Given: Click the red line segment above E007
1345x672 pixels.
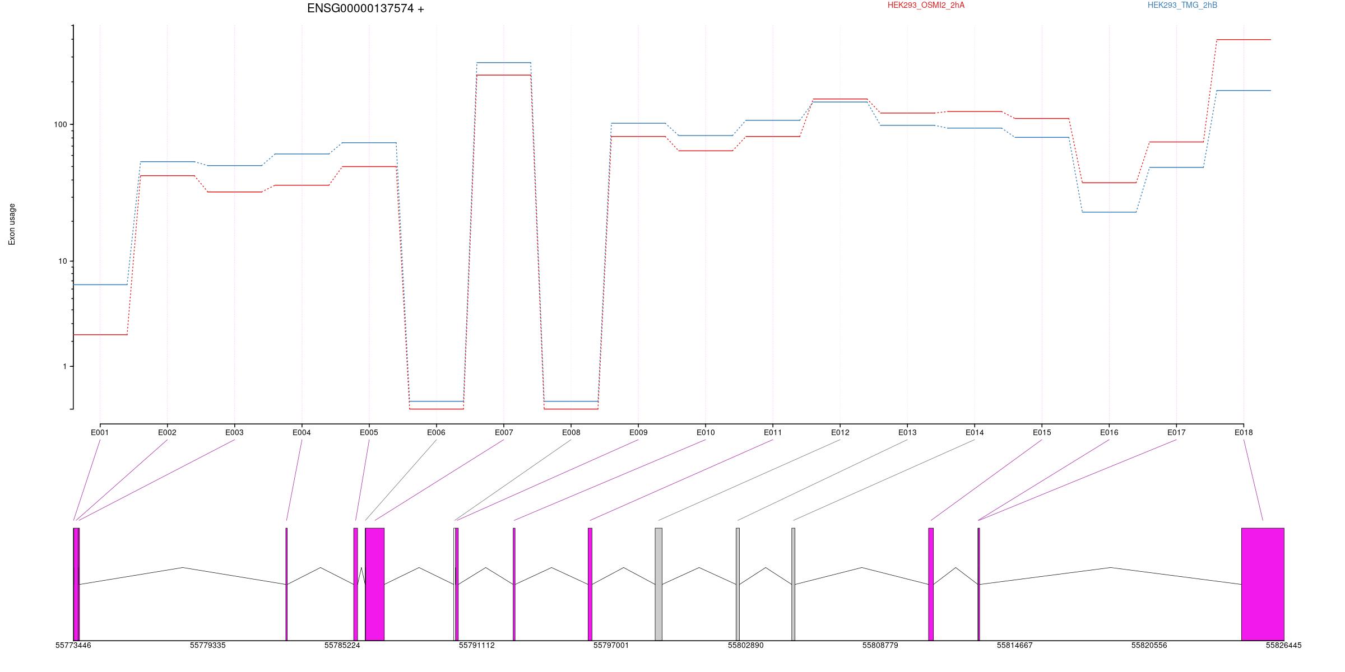Looking at the screenshot, I should (504, 75).
